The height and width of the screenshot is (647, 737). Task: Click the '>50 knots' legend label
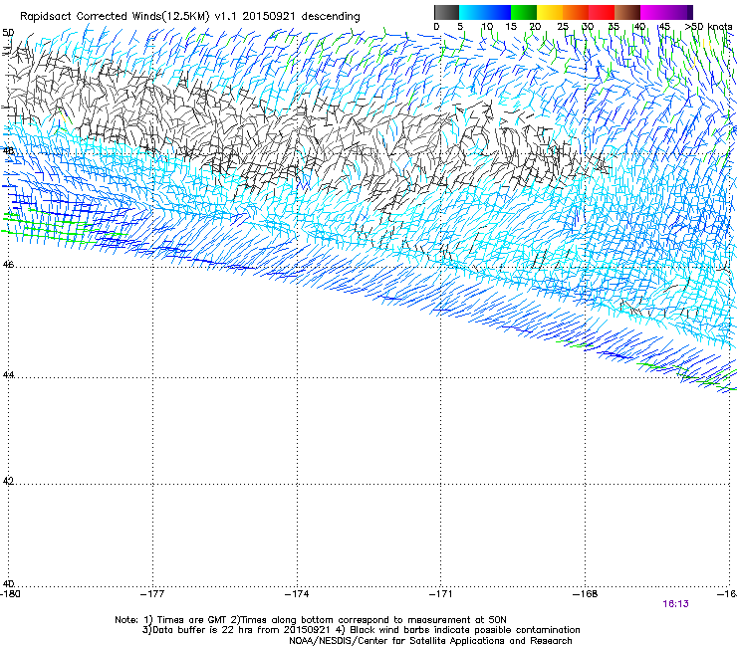[708, 27]
